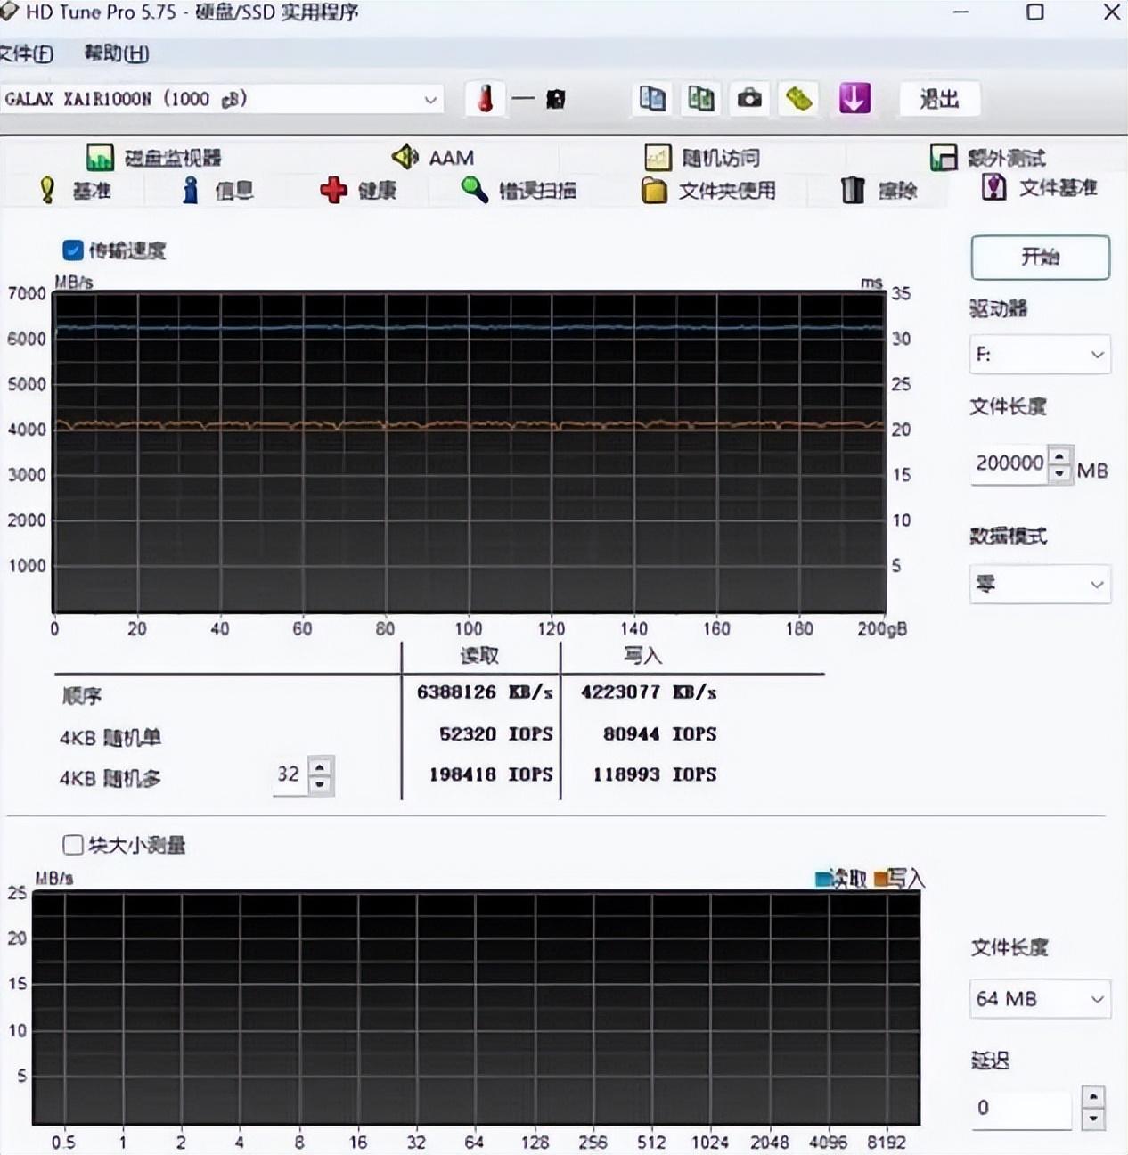The height and width of the screenshot is (1155, 1128).
Task: Toggle the 传输速度 checkbox
Action: [73, 250]
